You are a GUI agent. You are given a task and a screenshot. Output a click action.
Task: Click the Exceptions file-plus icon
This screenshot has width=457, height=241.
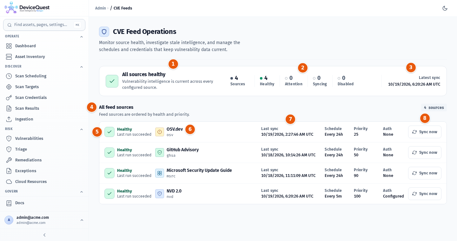click(9, 171)
